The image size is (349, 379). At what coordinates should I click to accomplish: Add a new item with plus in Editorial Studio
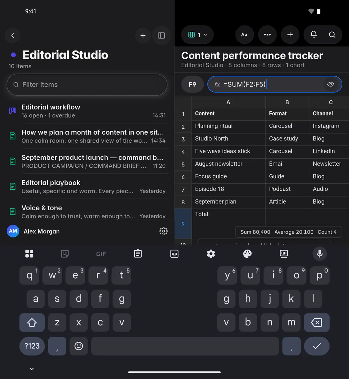pos(143,36)
